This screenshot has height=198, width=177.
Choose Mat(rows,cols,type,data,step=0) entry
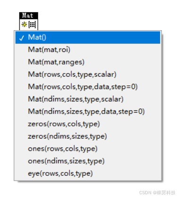(88, 87)
